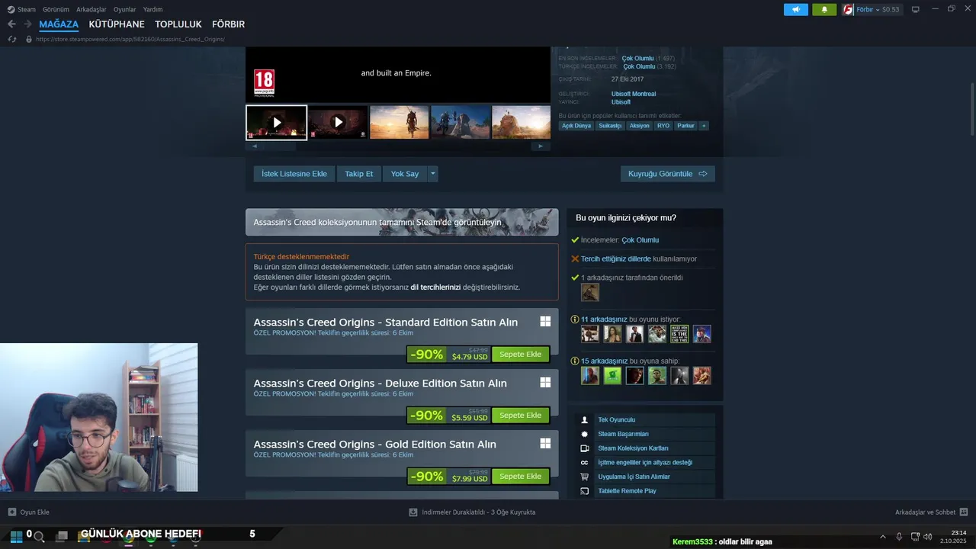The image size is (976, 549).
Task: Click the volume icon in system tray
Action: 928,537
